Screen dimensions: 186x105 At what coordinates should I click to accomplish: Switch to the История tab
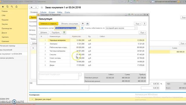pyautogui.click(x=52, y=12)
